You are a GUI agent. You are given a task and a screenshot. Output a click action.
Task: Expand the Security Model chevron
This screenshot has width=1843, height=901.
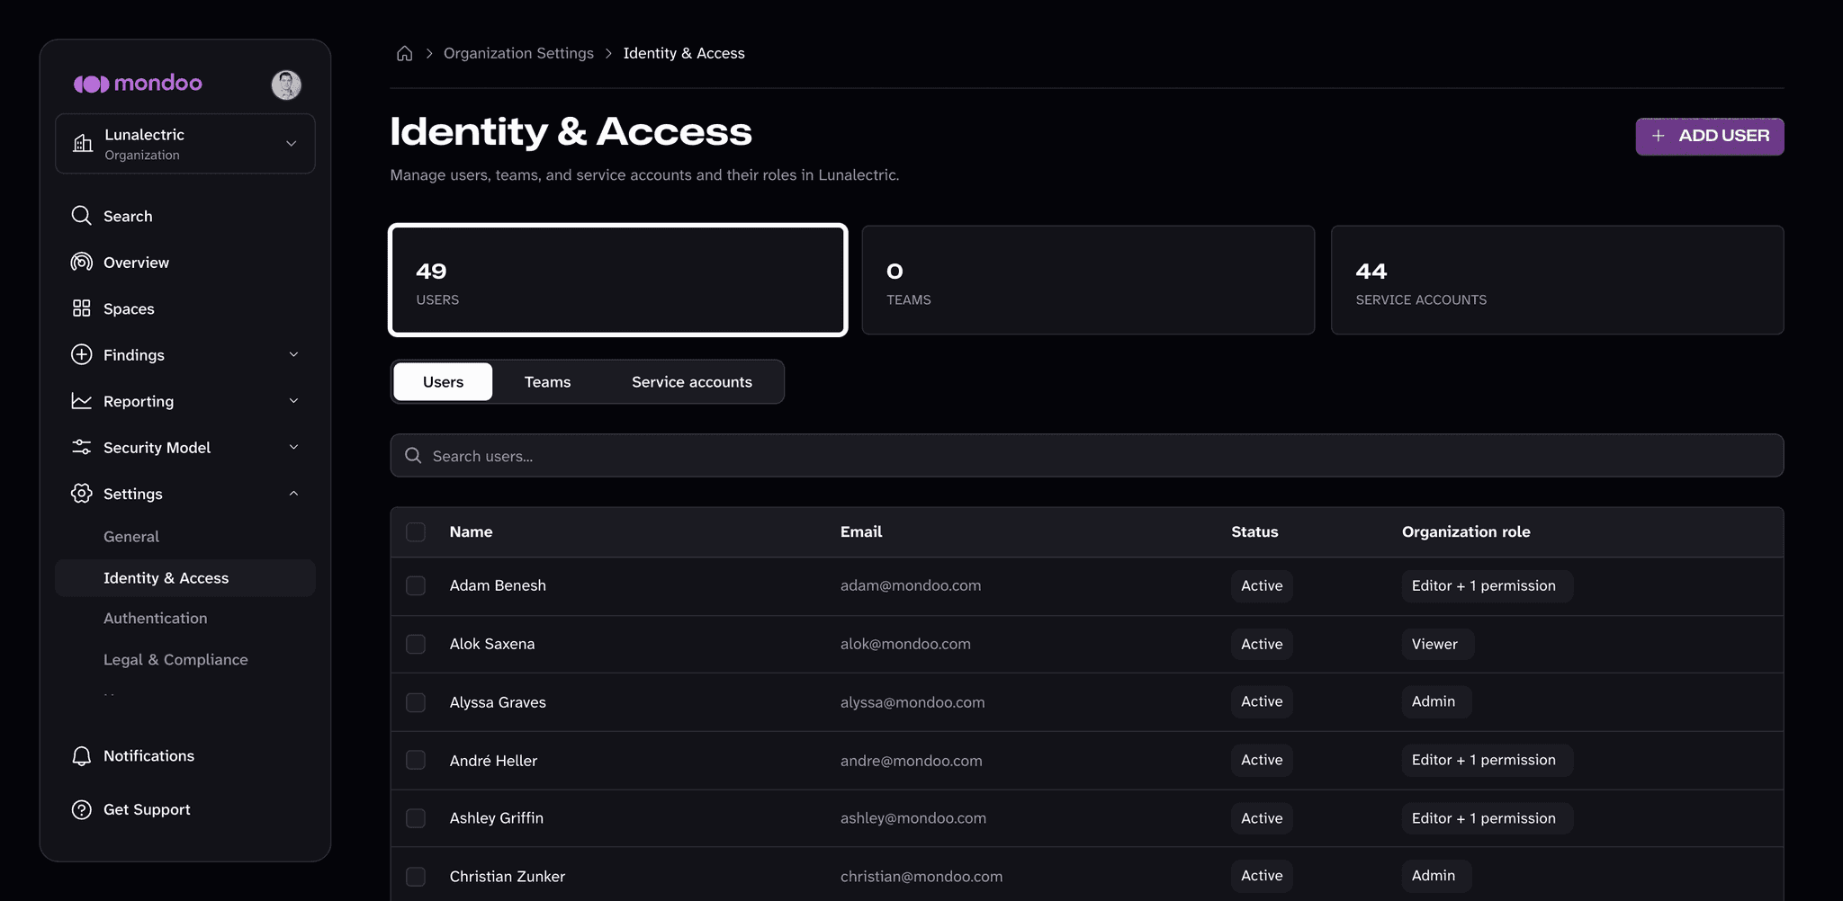click(293, 447)
